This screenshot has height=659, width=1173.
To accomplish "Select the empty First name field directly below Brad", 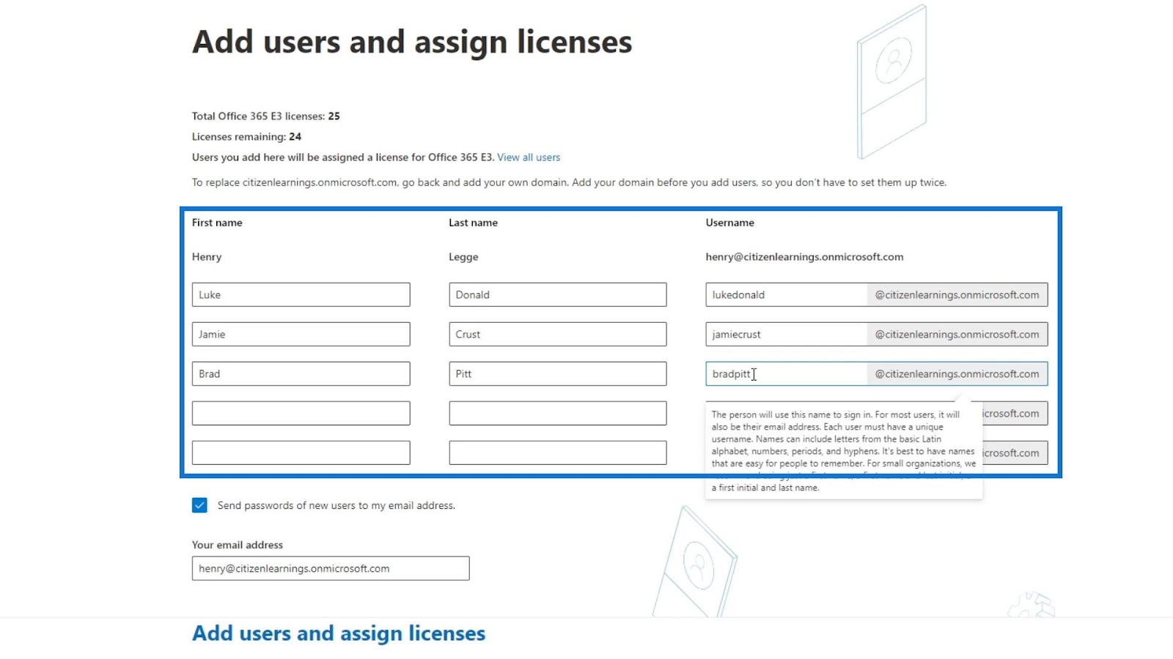I will click(x=301, y=414).
